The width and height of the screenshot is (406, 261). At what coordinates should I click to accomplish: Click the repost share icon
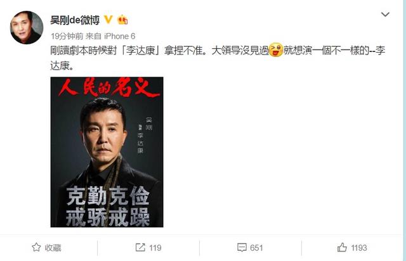click(140, 247)
